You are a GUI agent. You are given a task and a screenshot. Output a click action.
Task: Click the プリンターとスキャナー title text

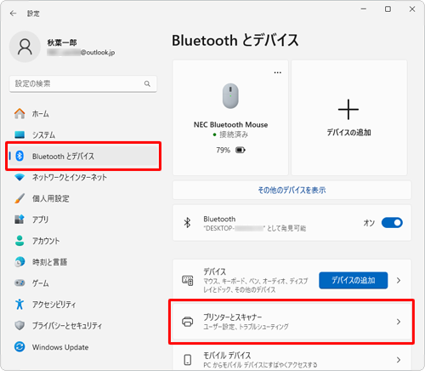point(232,317)
